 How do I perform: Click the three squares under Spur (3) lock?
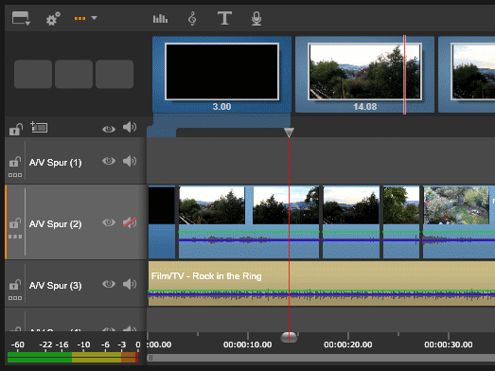(15, 298)
